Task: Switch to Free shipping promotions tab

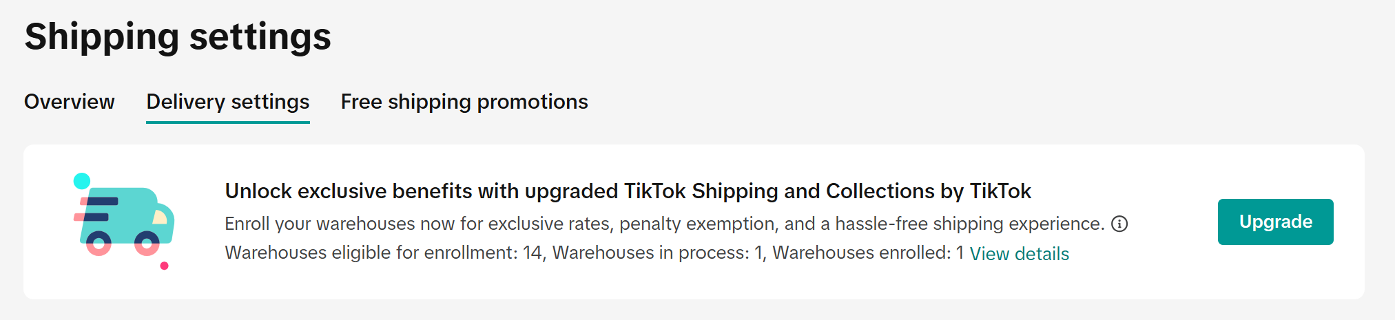Action: click(464, 102)
